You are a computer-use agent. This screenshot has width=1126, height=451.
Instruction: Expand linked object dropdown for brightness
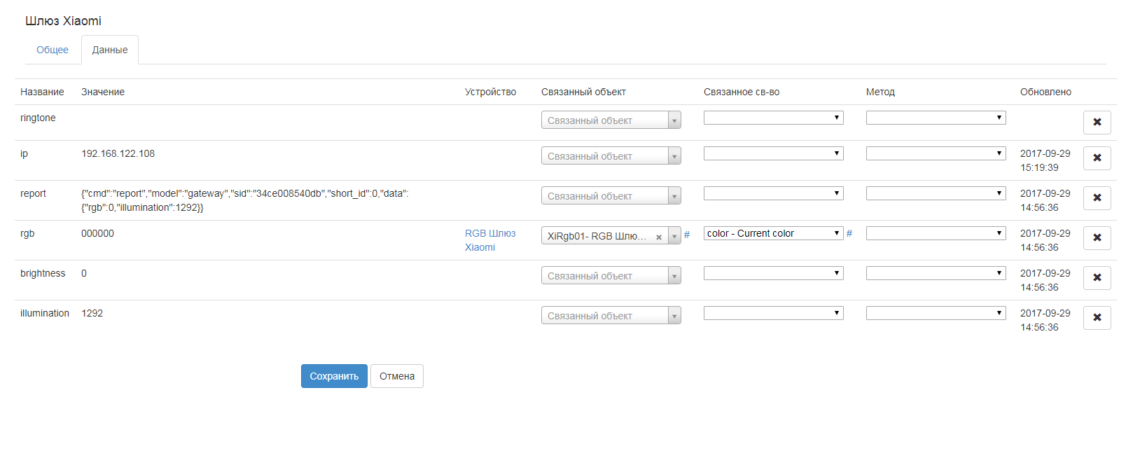(611, 276)
